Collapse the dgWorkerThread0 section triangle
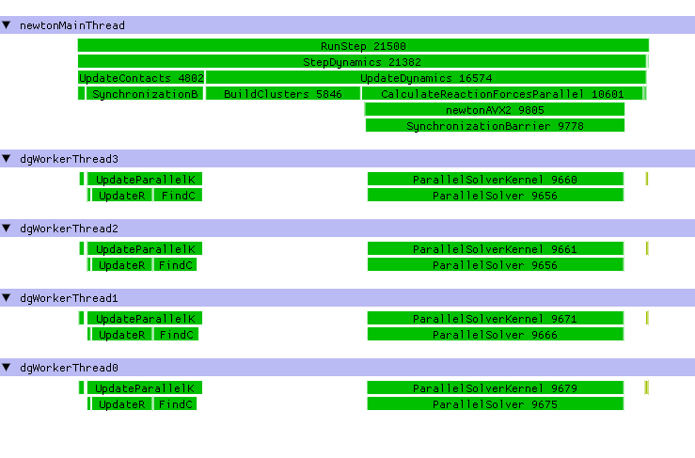695x458 pixels. [x=7, y=368]
